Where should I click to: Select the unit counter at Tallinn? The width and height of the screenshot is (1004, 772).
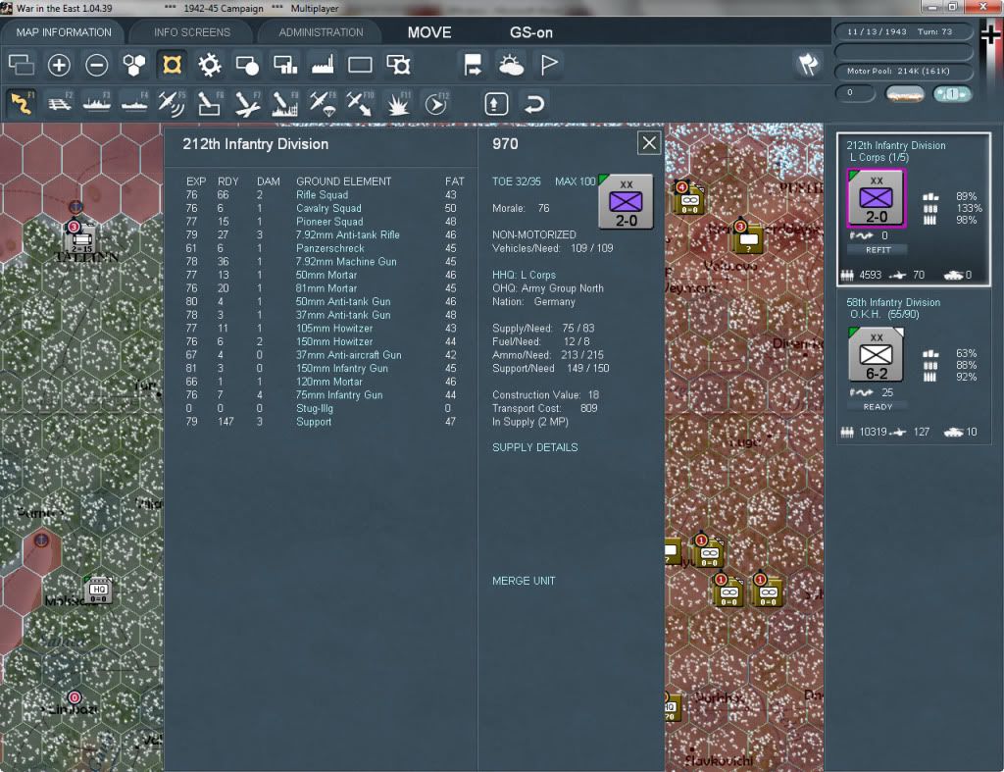[x=82, y=239]
